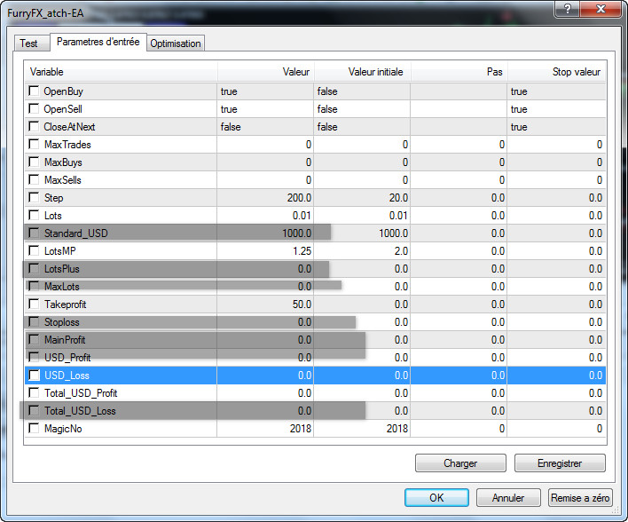This screenshot has height=522, width=628.
Task: Click the Charger button
Action: (x=460, y=463)
